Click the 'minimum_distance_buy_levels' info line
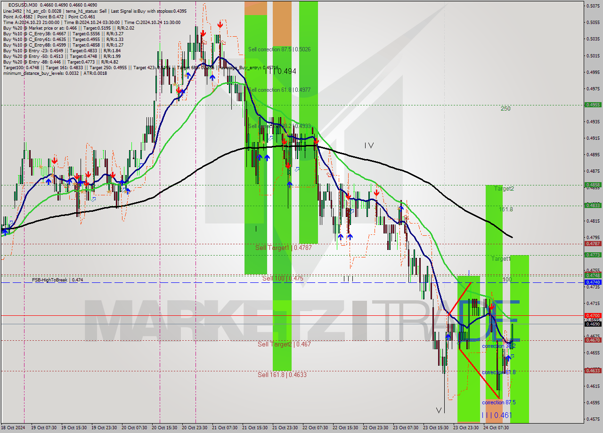 click(x=55, y=73)
